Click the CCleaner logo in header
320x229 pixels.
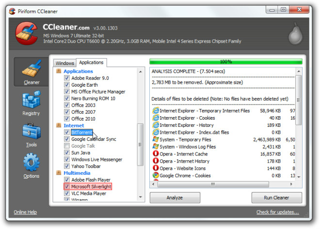pyautogui.click(x=27, y=33)
